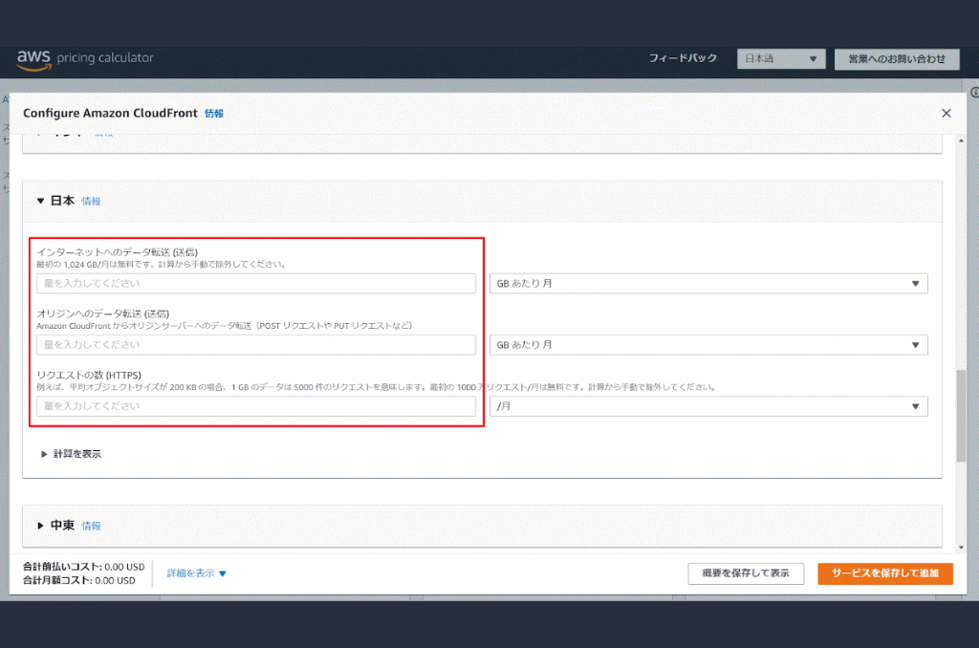Screen dimensions: 979x648
Task: Click the 合計月額コスト: 0.00 USD text
Action: tap(79, 580)
